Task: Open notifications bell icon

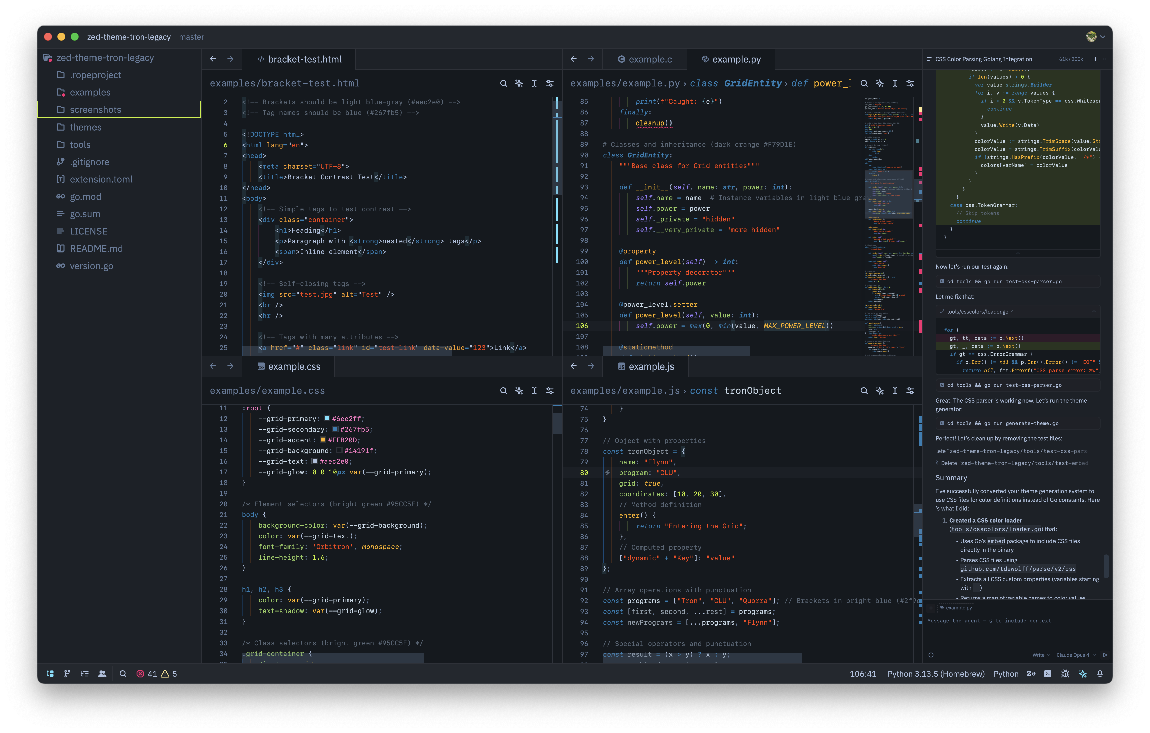Action: pyautogui.click(x=1100, y=673)
